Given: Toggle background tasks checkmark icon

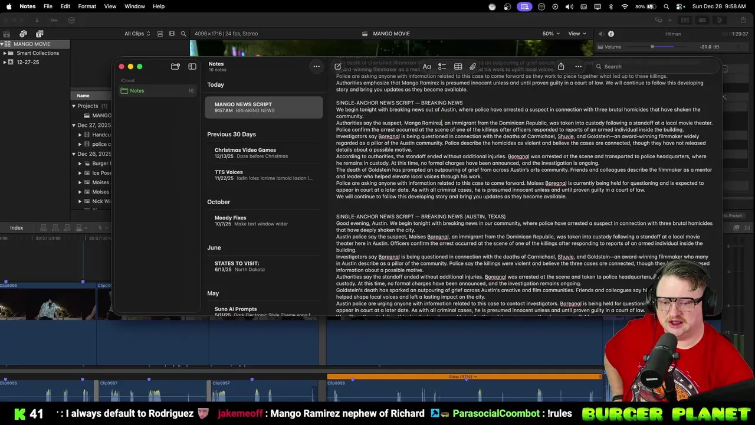Looking at the screenshot, I should pyautogui.click(x=71, y=20).
